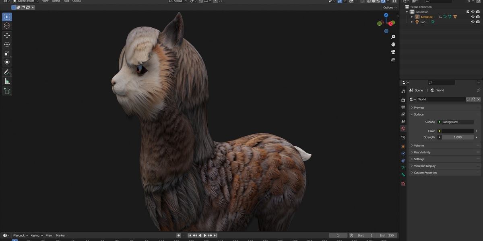
Task: Open the Scene properties tab
Action: tap(403, 121)
